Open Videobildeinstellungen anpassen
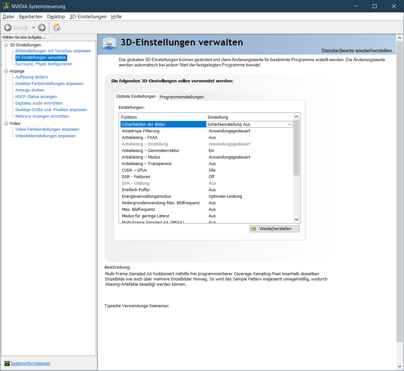Screen dimensions: 404x371 pyautogui.click(x=45, y=136)
